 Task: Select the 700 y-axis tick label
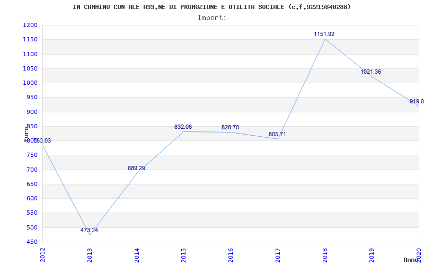pyautogui.click(x=32, y=170)
